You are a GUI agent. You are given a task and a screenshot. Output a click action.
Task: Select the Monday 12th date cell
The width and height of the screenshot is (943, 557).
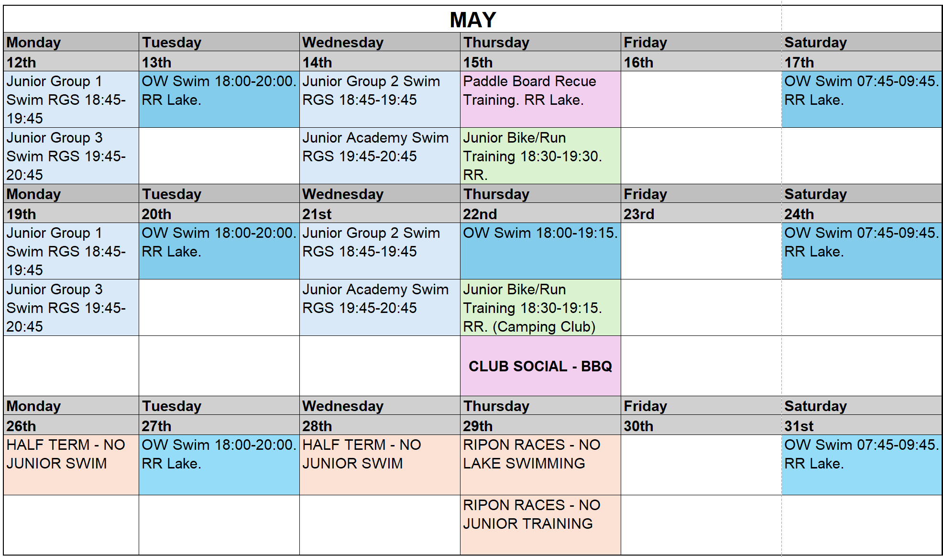pos(71,62)
